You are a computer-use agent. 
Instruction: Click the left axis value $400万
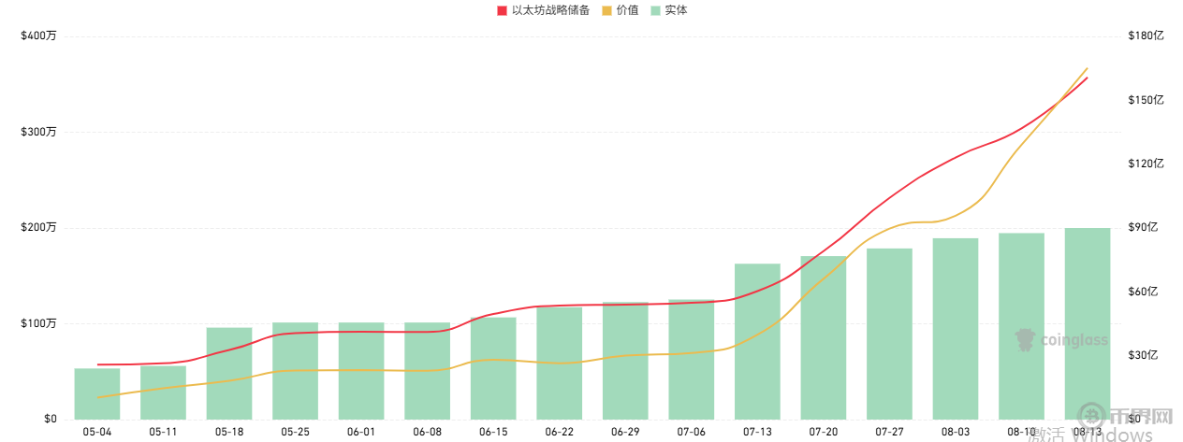pyautogui.click(x=38, y=36)
